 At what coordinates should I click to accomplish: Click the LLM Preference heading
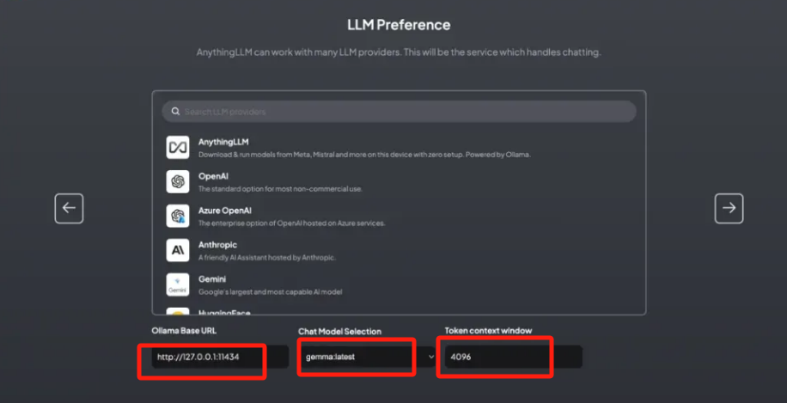click(x=399, y=25)
